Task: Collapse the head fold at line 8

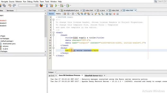Action: (x=53, y=35)
